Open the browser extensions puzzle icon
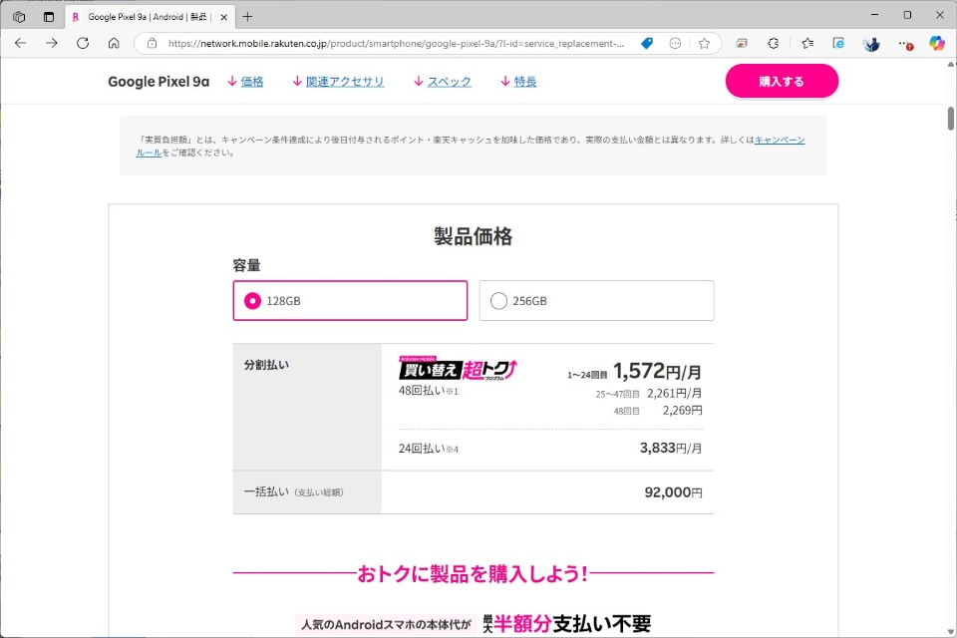 tap(774, 43)
